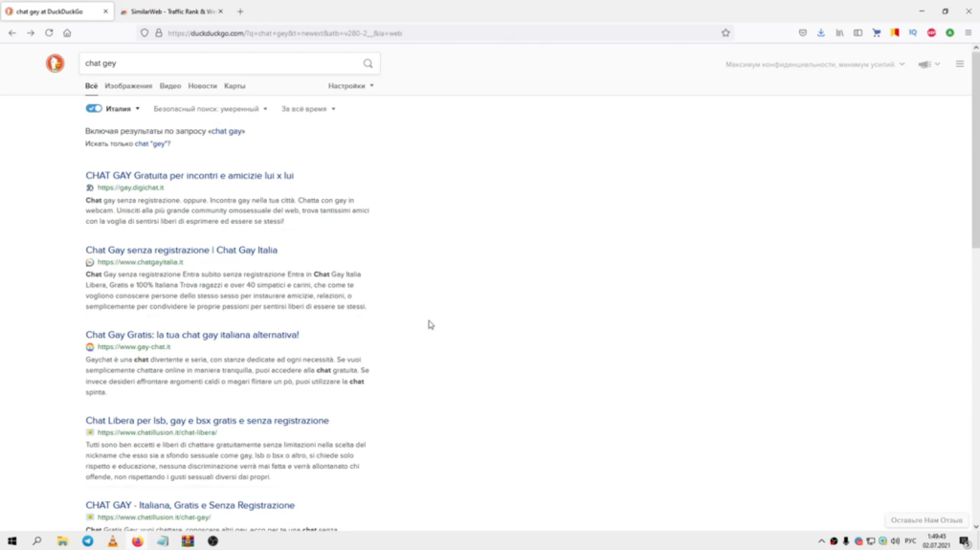Search only for chat "gey" link
The width and height of the screenshot is (980, 550).
pyautogui.click(x=150, y=143)
